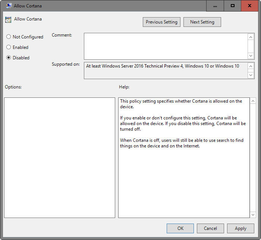The width and height of the screenshot is (261, 240).
Task: Close the Allow Cortana dialog
Action: tap(249, 6)
